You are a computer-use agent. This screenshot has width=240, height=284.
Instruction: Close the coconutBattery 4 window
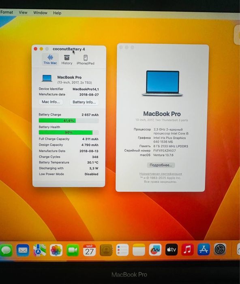tap(36, 49)
